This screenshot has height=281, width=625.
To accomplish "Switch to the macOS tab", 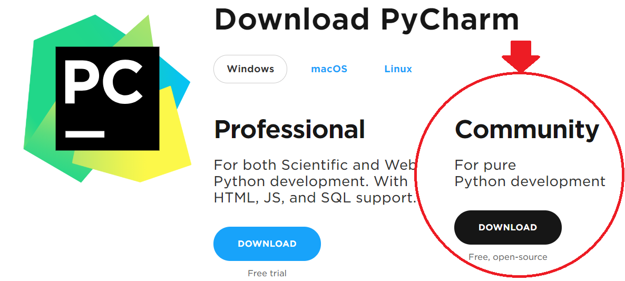I will pos(329,69).
